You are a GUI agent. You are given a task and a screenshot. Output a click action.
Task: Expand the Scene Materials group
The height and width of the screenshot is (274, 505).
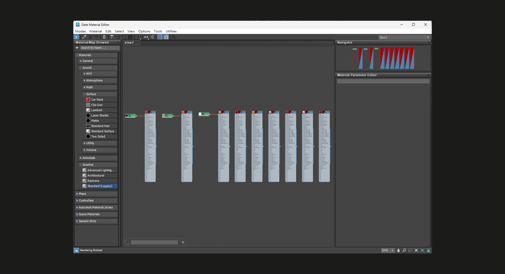coord(96,214)
